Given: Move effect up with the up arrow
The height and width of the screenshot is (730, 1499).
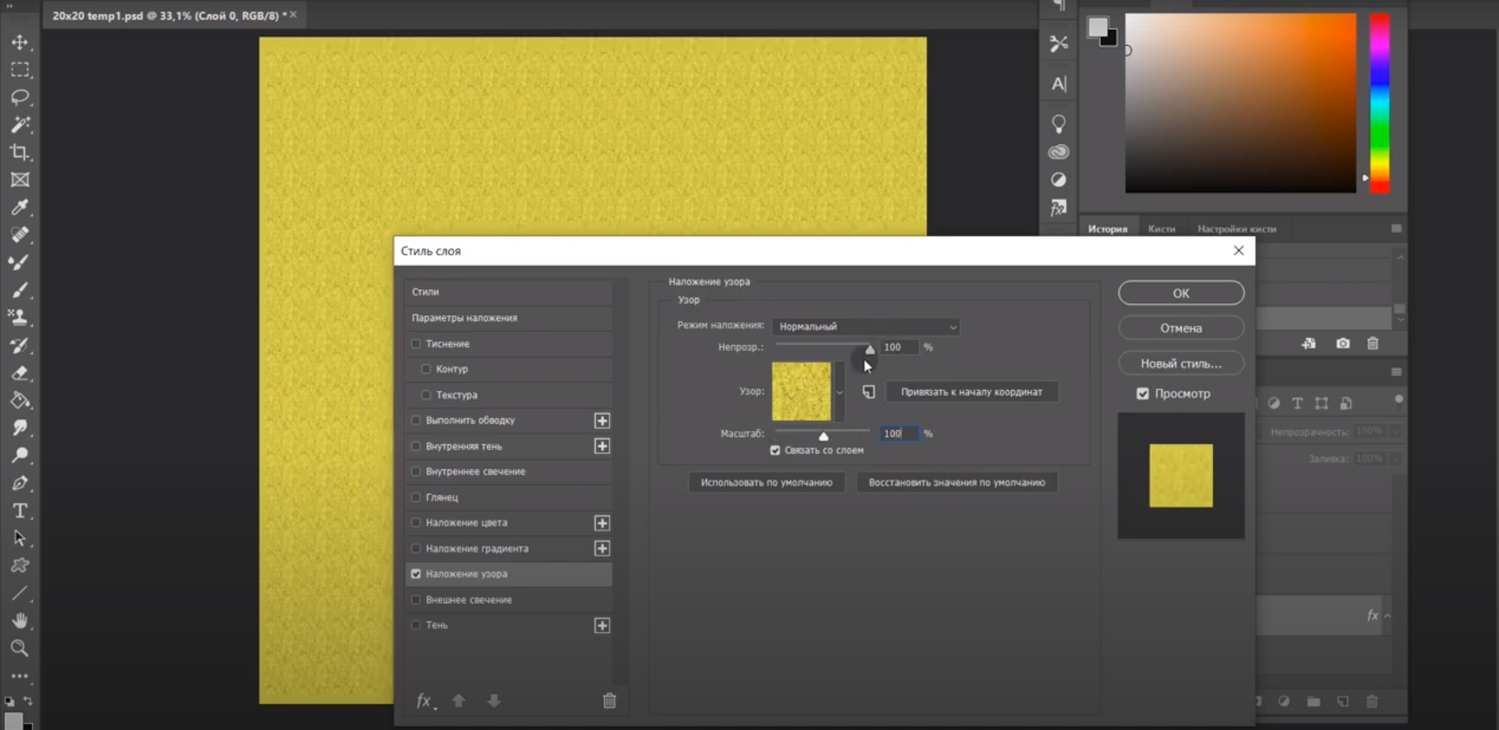Looking at the screenshot, I should 459,700.
